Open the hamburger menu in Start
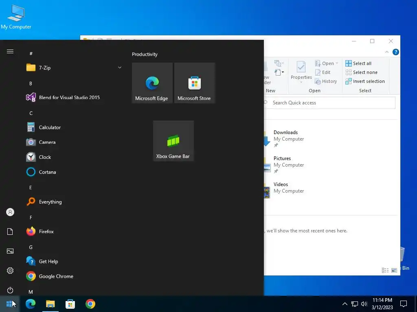Viewport: 417px width, 312px height. [10, 52]
